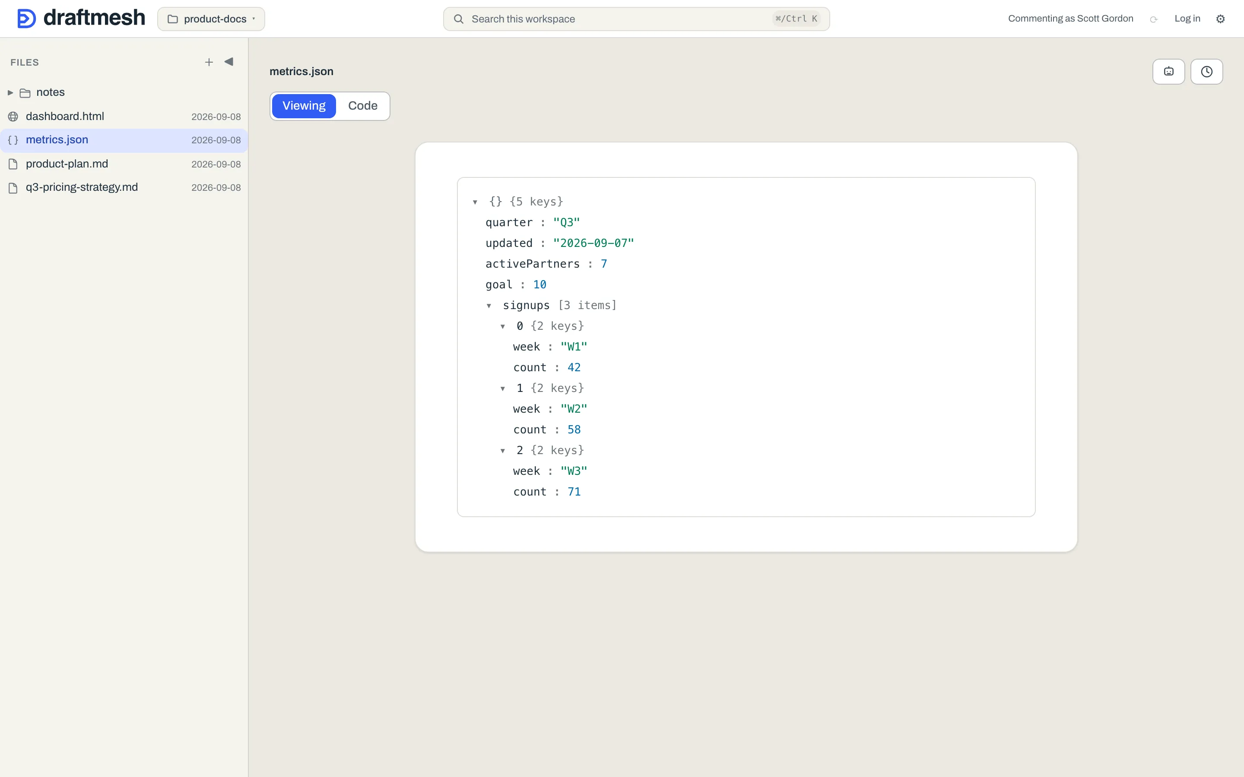Collapse the signups array
Image resolution: width=1244 pixels, height=777 pixels.
point(489,306)
